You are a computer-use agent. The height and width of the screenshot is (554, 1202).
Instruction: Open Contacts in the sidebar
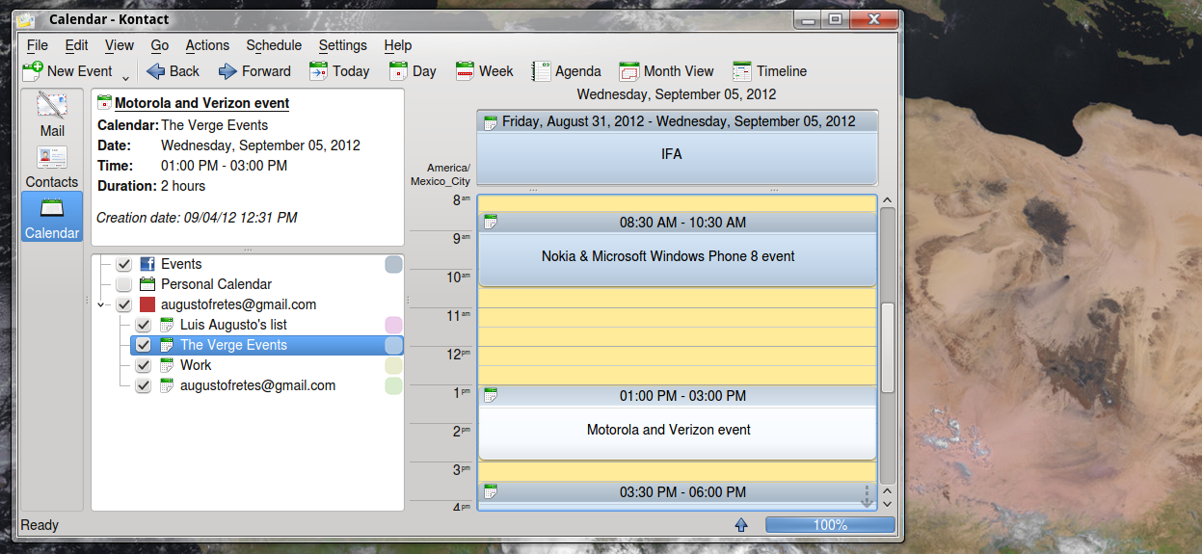tap(52, 167)
